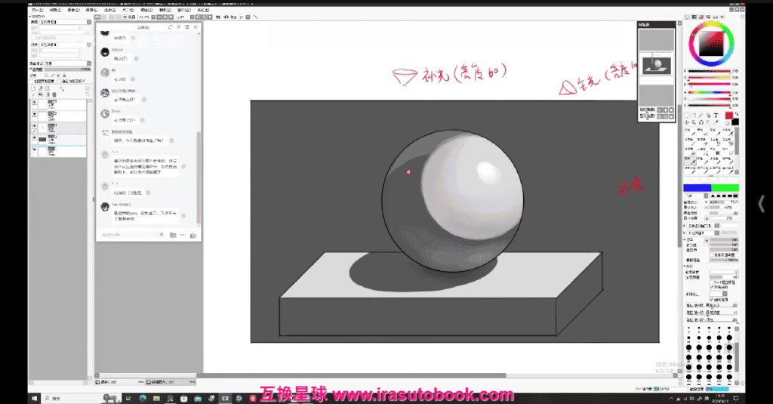Hide the bottom layer with eye icon
The height and width of the screenshot is (404, 773).
[35, 150]
